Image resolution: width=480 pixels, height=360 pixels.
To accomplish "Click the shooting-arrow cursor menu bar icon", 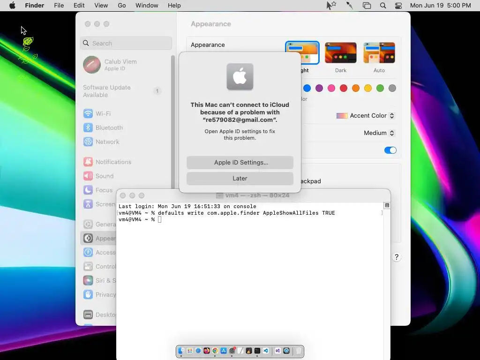I will [349, 6].
